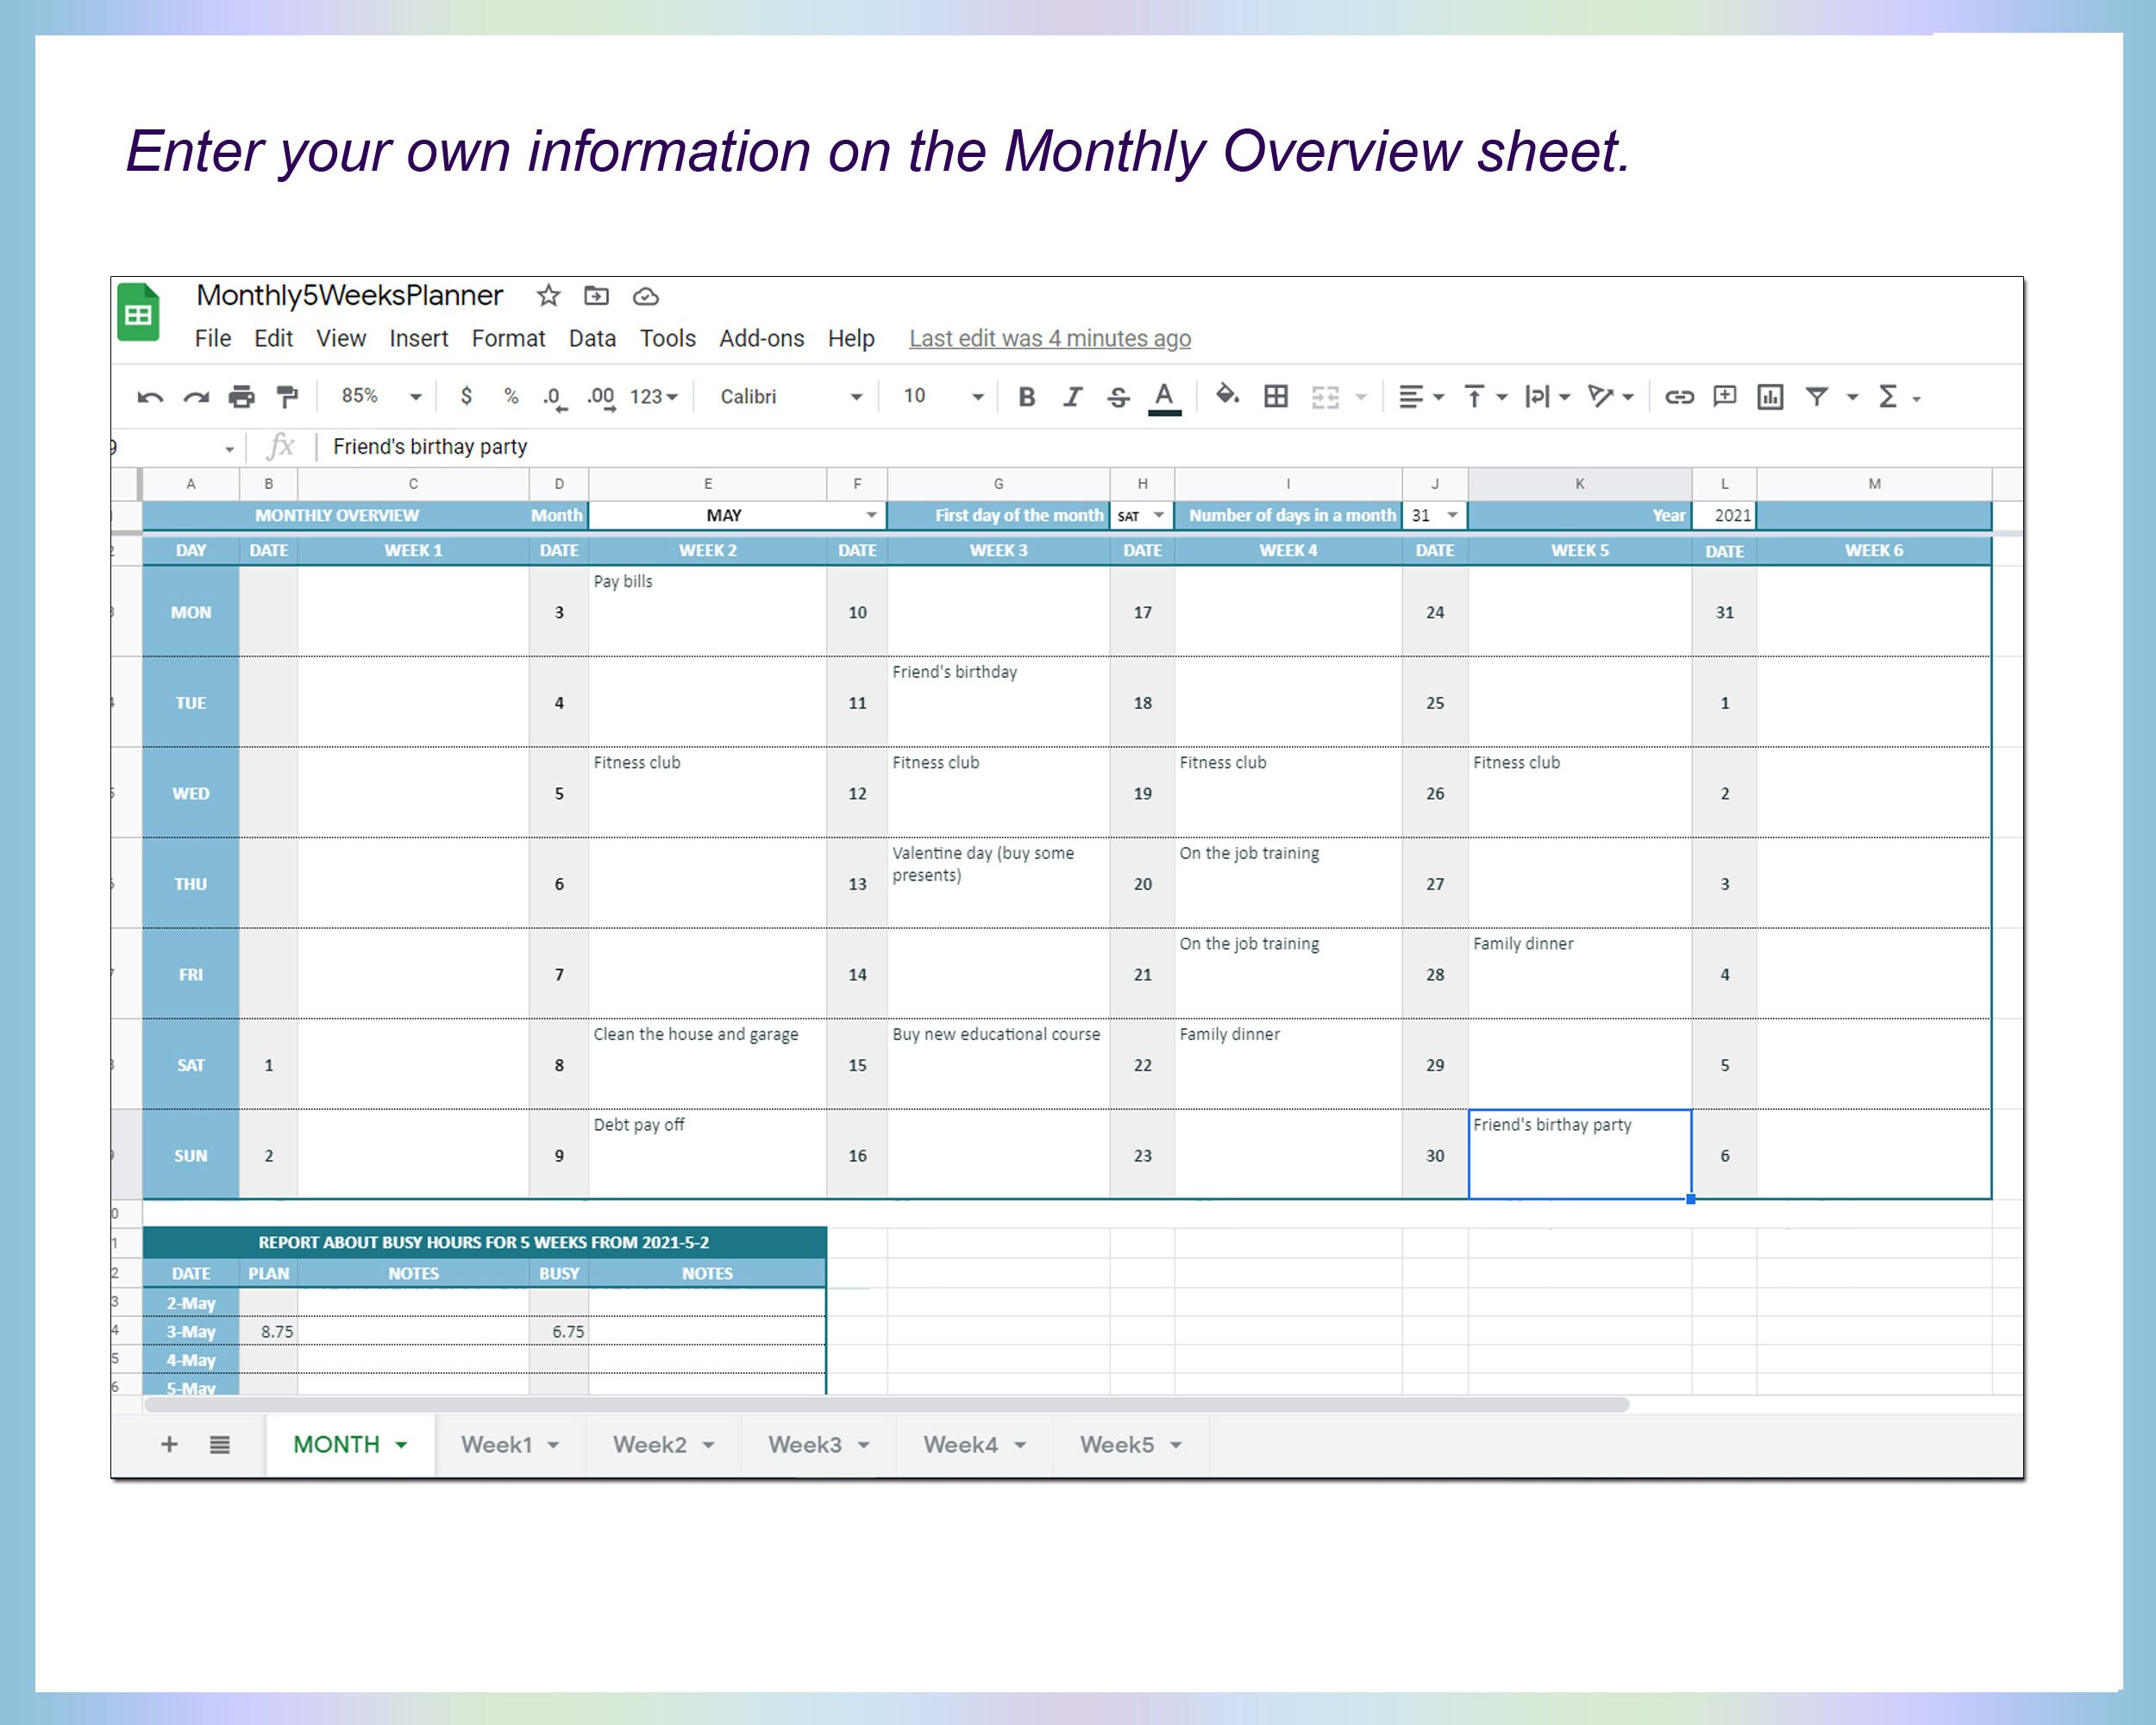Open the first day dropdown showing SAT
This screenshot has width=2156, height=1725.
1158,515
